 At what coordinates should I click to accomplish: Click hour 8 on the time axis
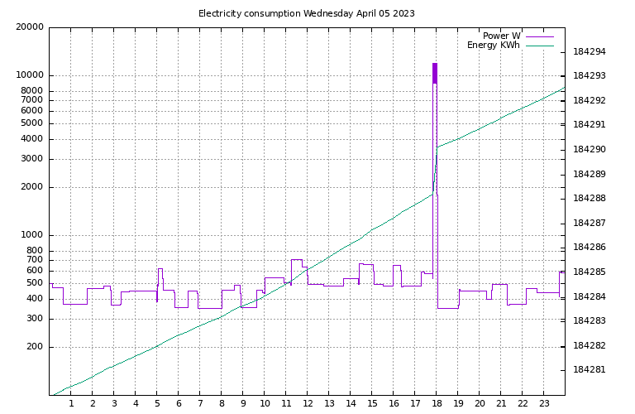[x=222, y=403]
